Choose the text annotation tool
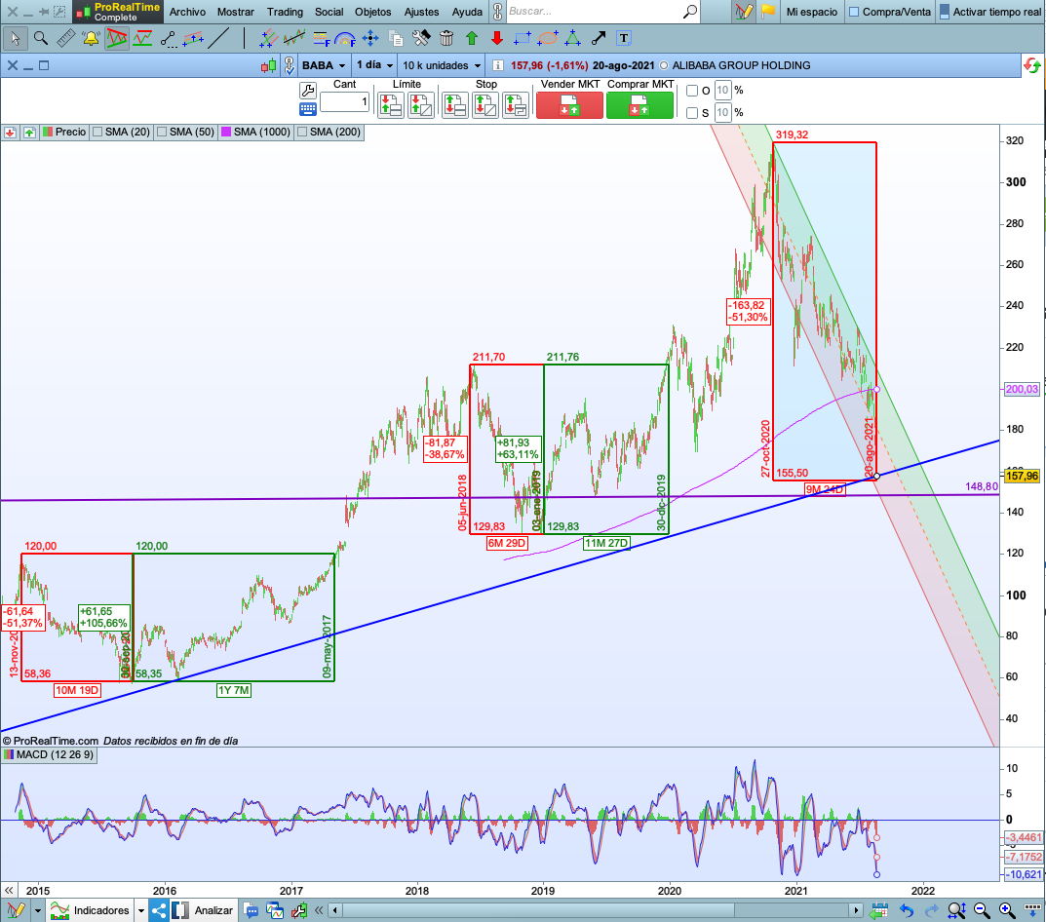The width and height of the screenshot is (1046, 922). (624, 39)
